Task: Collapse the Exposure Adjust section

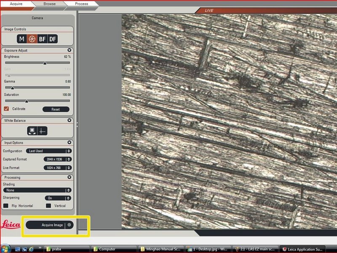Action: [69, 50]
